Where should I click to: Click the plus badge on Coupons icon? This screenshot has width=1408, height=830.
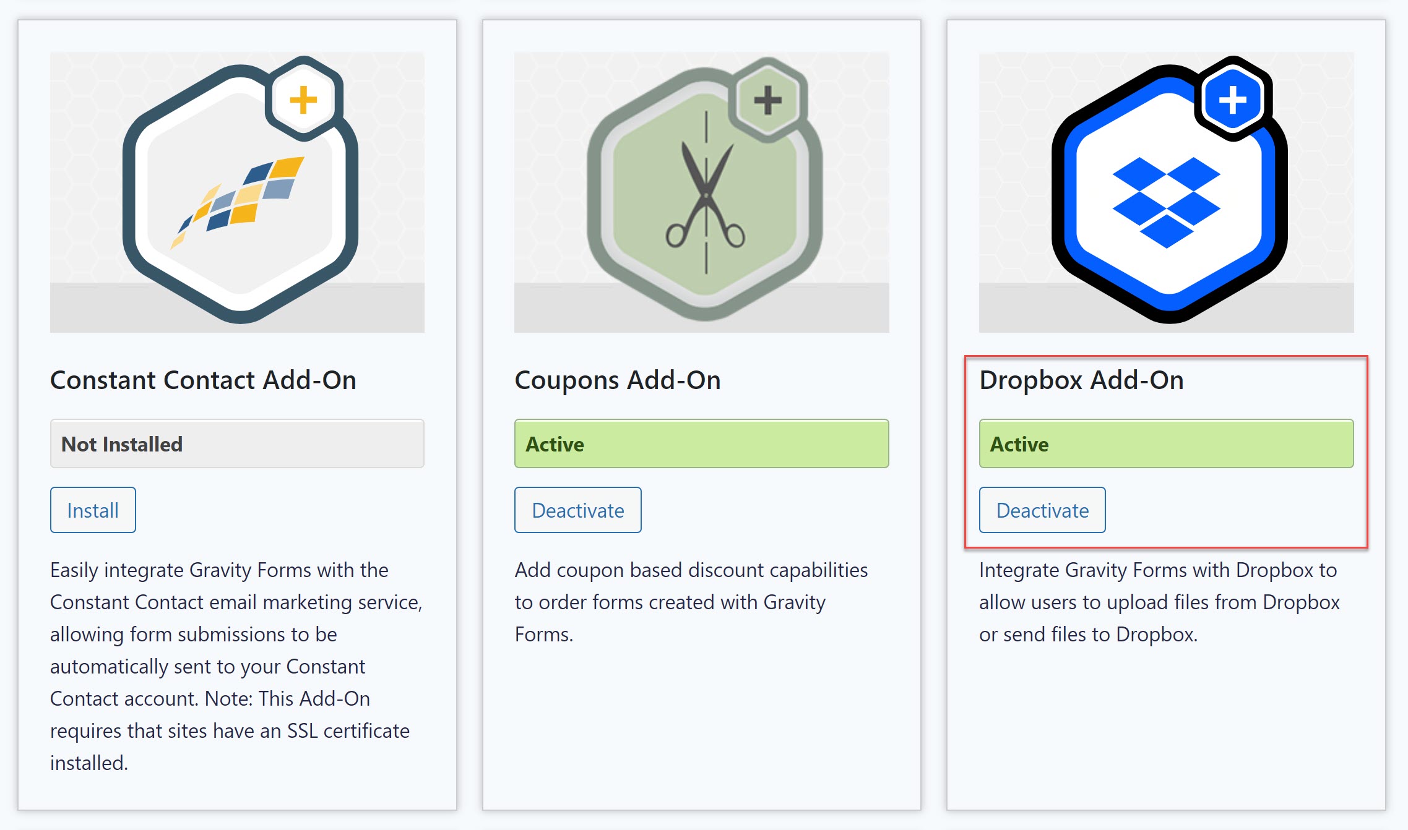[768, 100]
